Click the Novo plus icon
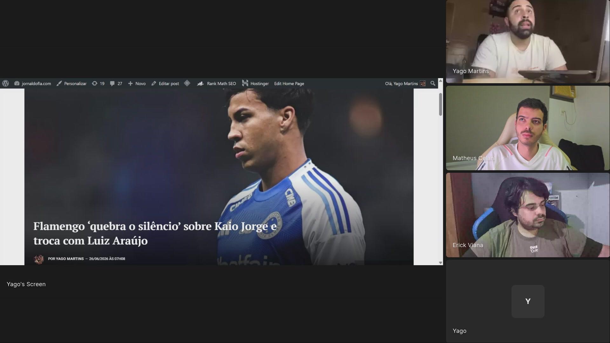This screenshot has height=343, width=610. pos(130,84)
